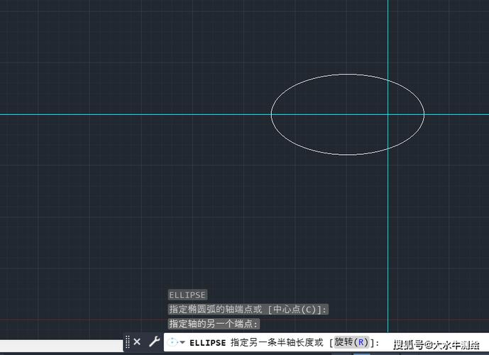Click the bold ELLIPSE name in command prompt
The width and height of the screenshot is (489, 355).
[208, 342]
